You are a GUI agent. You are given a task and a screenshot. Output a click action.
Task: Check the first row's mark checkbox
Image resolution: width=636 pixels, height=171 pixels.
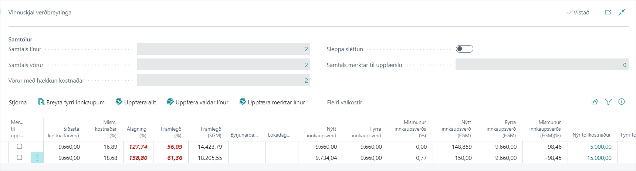point(20,147)
